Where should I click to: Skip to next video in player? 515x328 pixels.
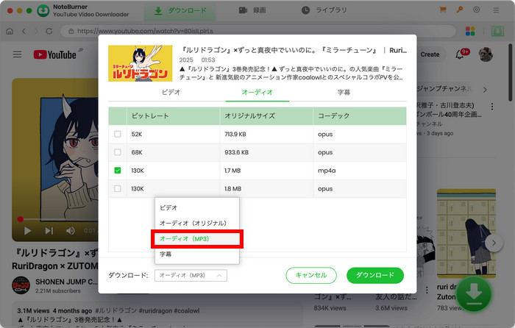49,231
